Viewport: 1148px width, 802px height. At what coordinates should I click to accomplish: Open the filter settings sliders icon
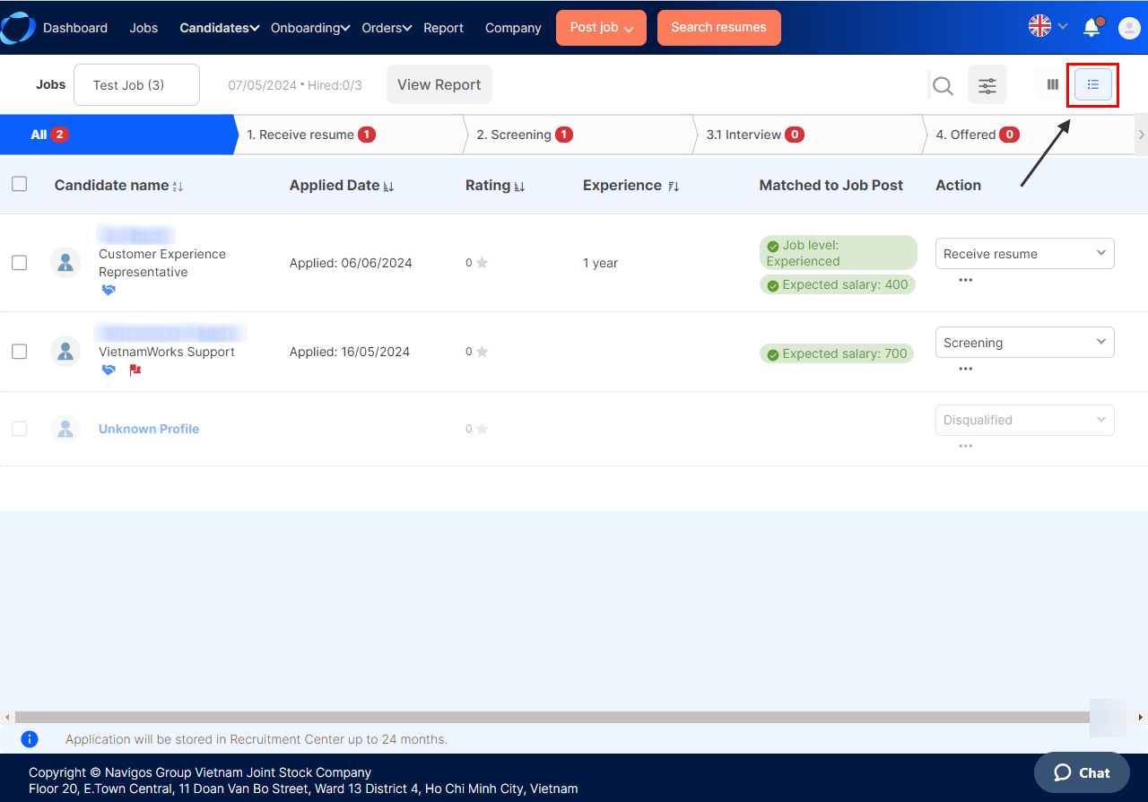(987, 85)
